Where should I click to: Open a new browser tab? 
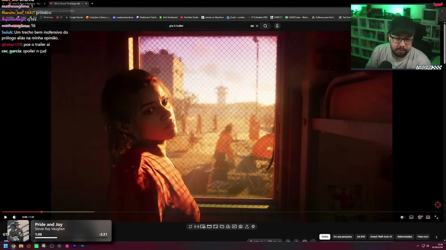pyautogui.click(x=92, y=3)
